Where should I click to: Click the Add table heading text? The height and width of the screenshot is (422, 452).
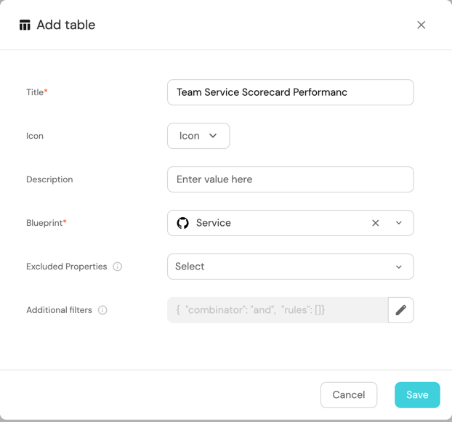click(x=66, y=25)
